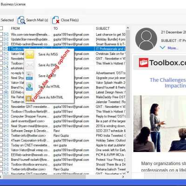Viewport: 186px width, 186px height.
Task: Tick checkbox for UpdateStar email row
Action: 1,39
